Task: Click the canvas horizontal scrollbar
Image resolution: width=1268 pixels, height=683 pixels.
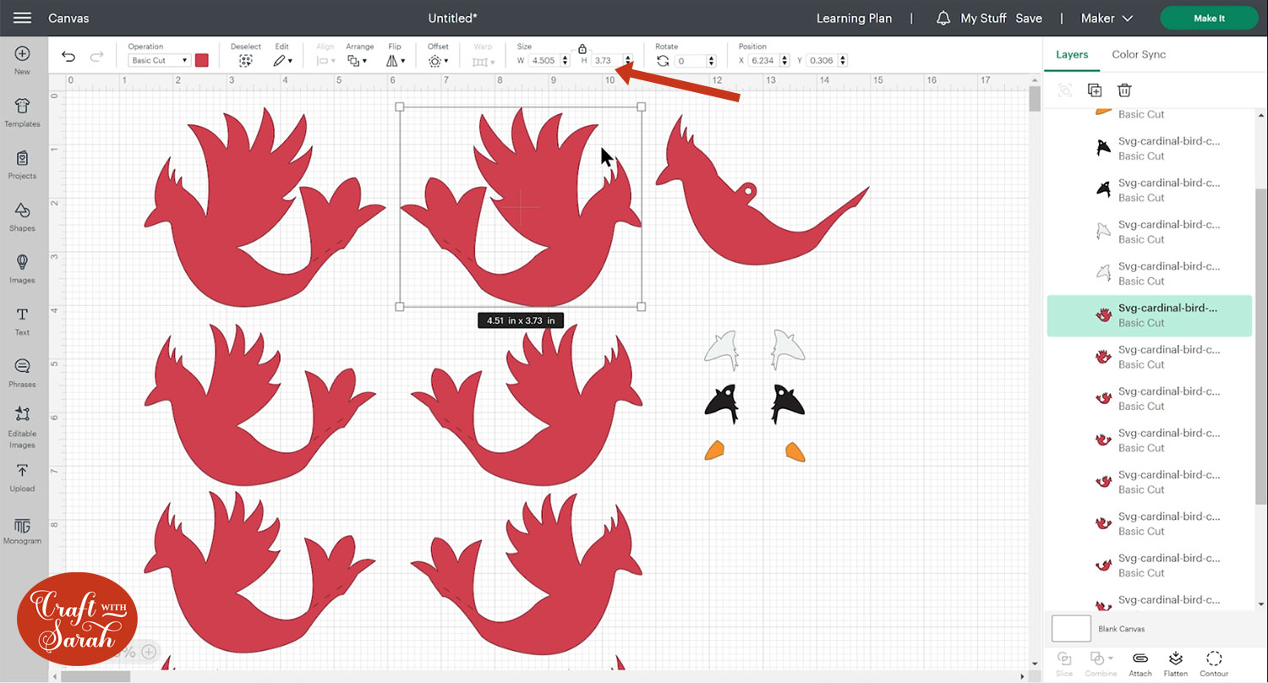Action: click(96, 676)
